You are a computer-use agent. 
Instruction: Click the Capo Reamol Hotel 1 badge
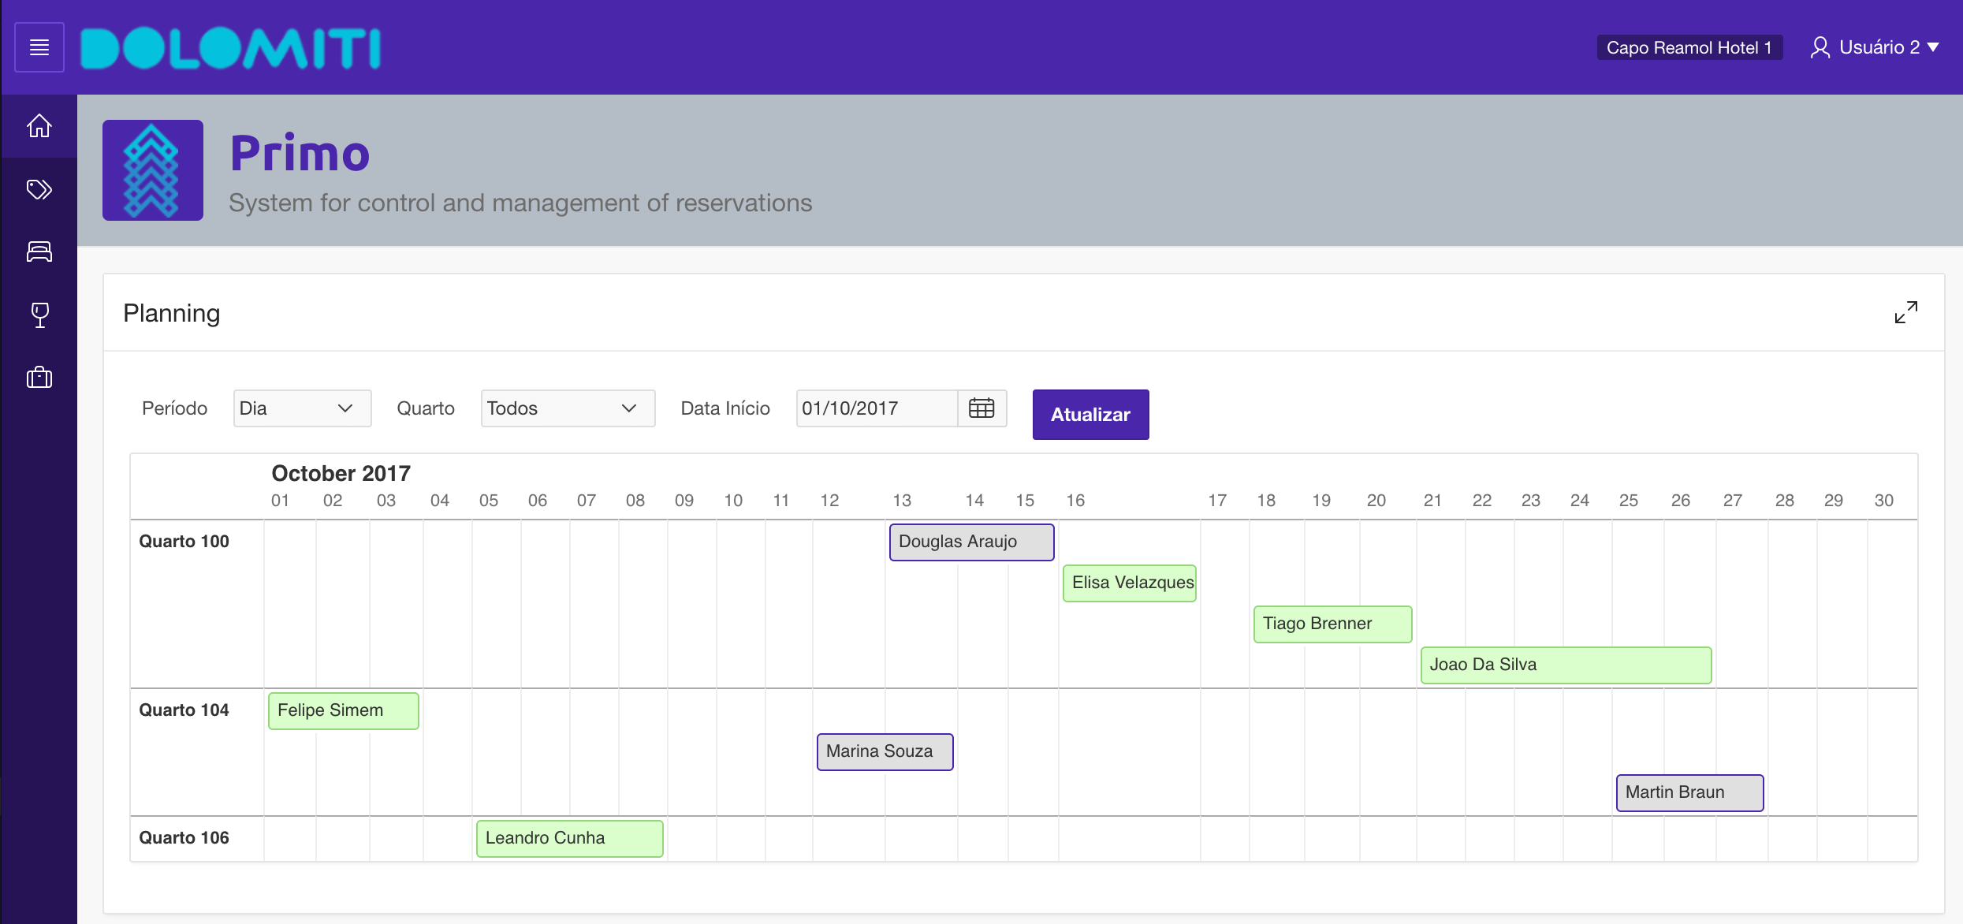[x=1689, y=47]
